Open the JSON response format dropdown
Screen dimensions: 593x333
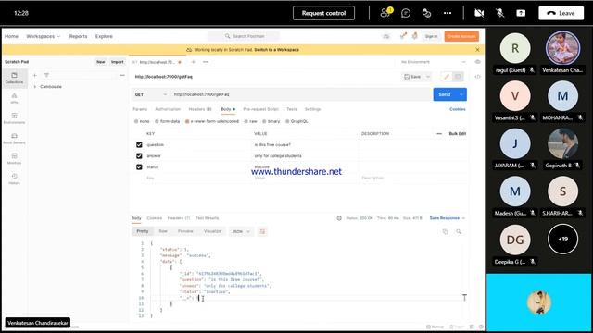[x=241, y=231]
